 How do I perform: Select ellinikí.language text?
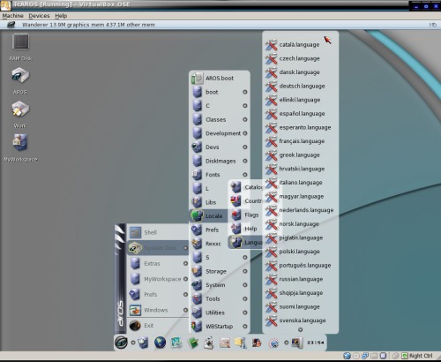pyautogui.click(x=300, y=100)
